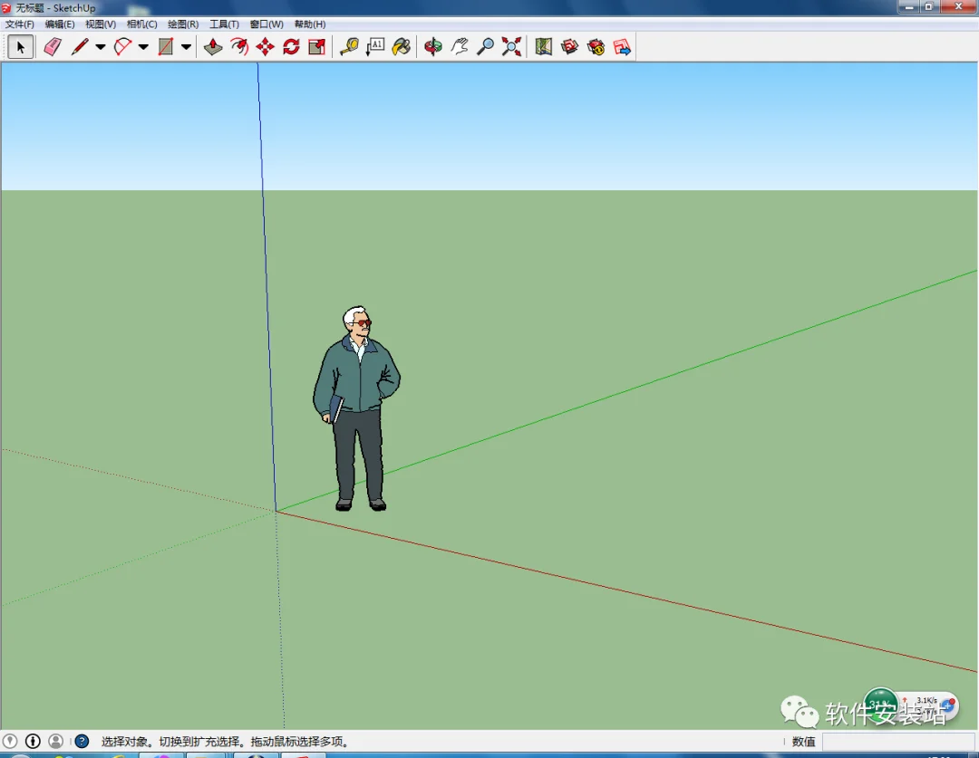Activate the Push/Pull tool
This screenshot has height=758, width=979.
pyautogui.click(x=213, y=47)
